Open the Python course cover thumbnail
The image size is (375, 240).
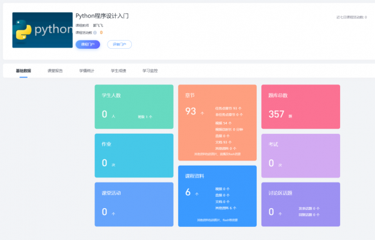(42, 30)
